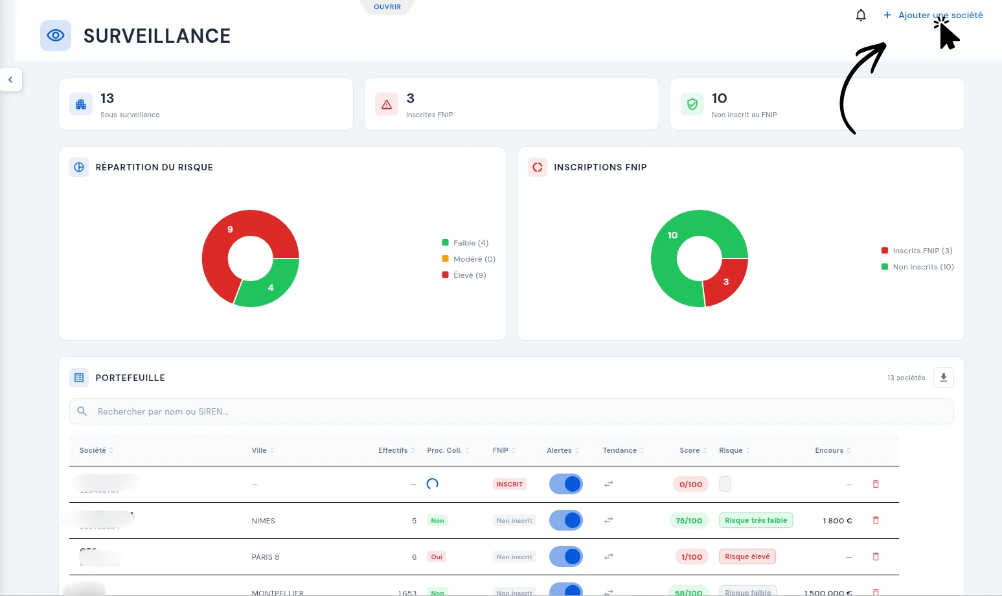
Task: Click the Inscrites FNIP warning icon
Action: [x=387, y=104]
